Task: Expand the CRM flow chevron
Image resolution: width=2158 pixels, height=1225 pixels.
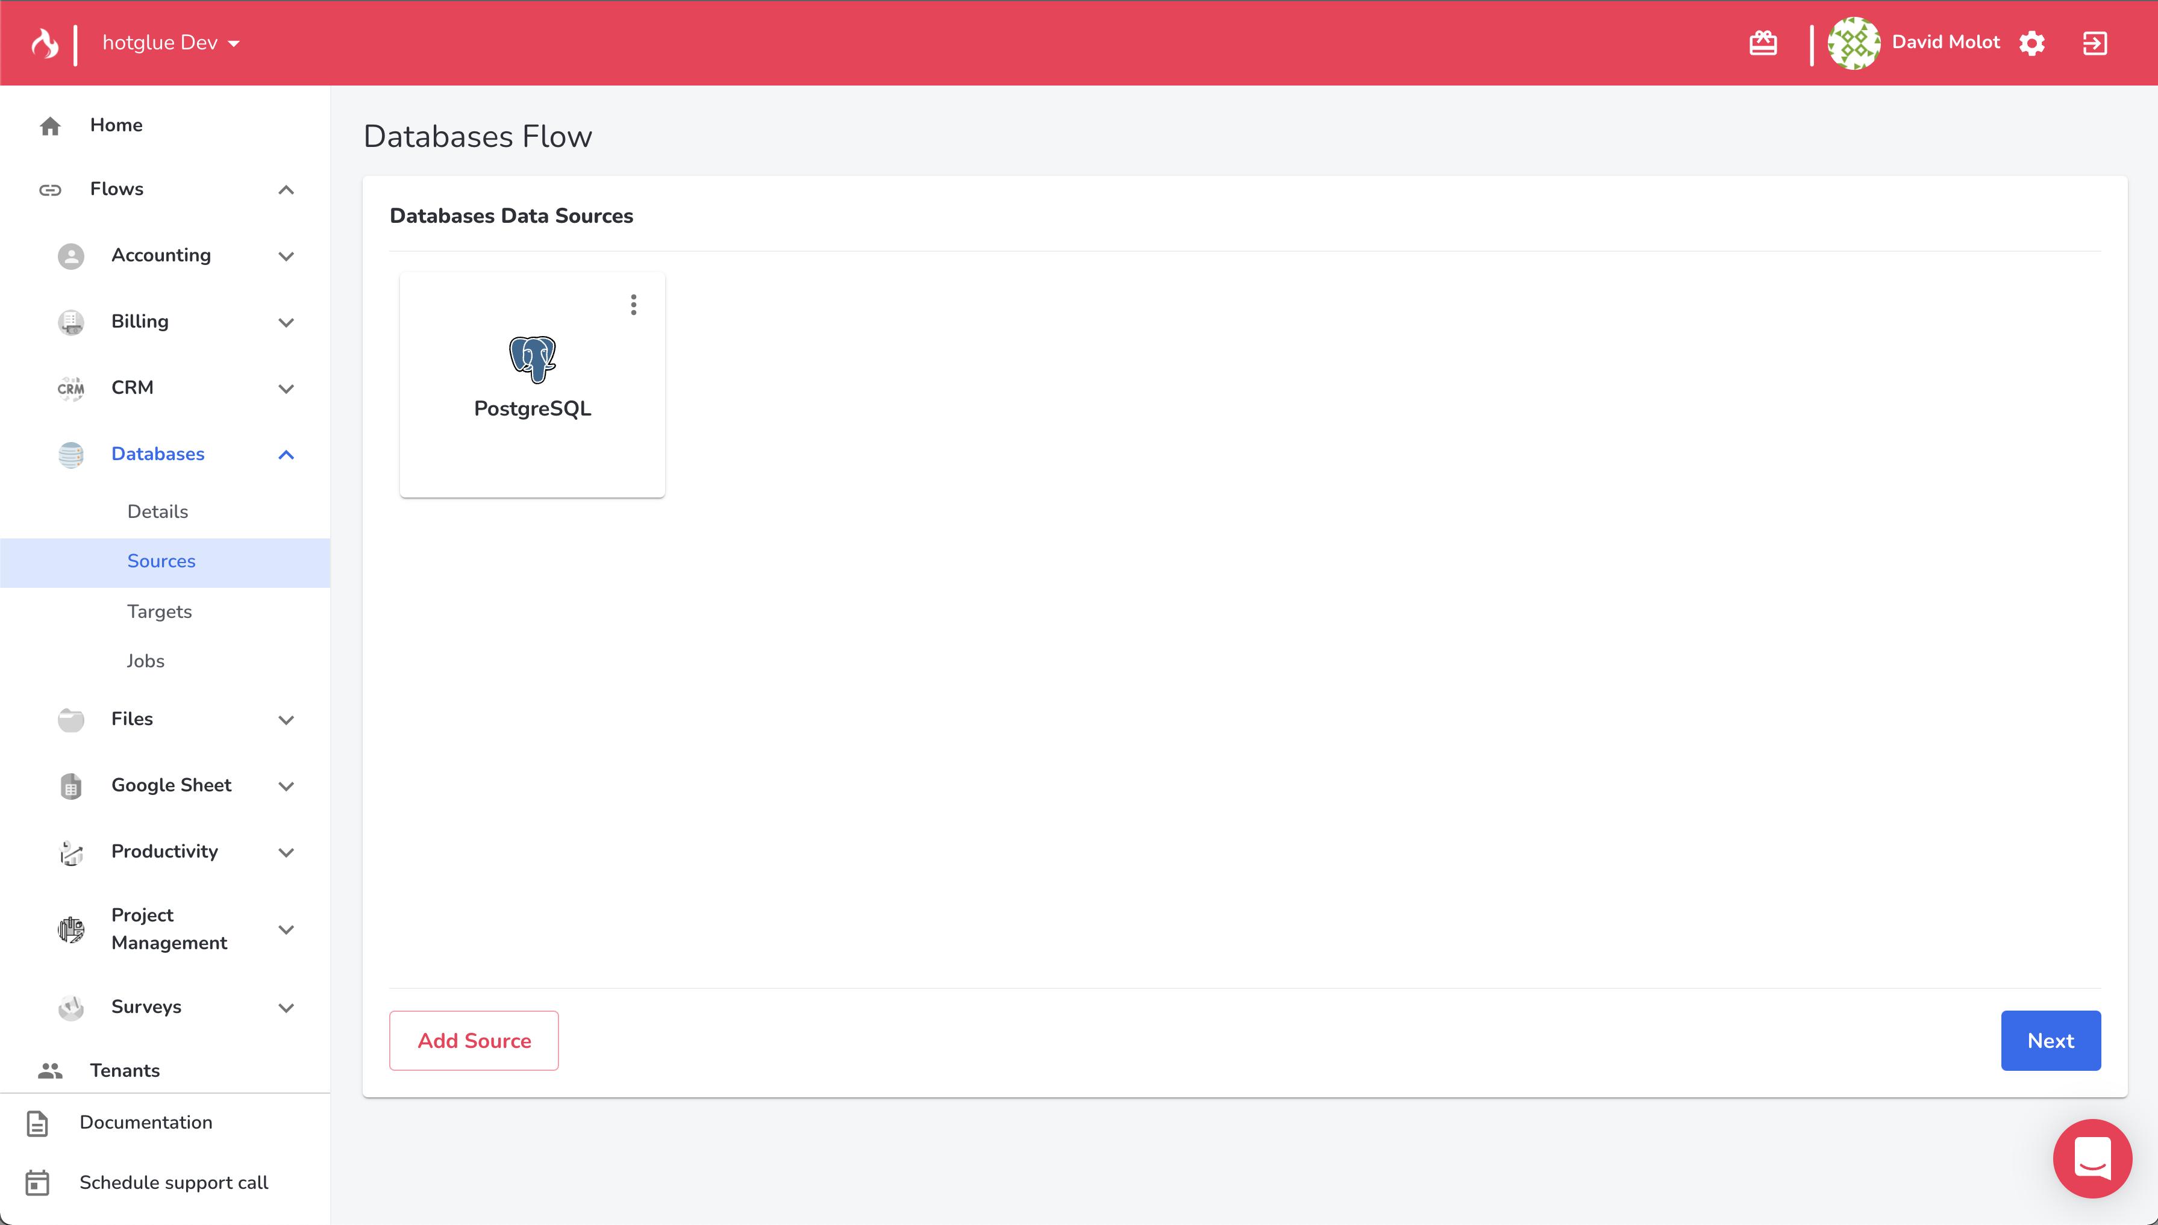Action: click(286, 388)
